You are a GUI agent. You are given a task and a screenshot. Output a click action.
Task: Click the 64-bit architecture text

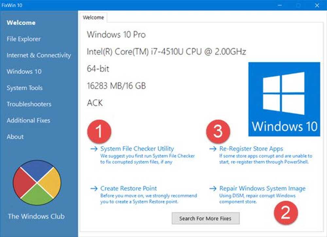click(98, 69)
